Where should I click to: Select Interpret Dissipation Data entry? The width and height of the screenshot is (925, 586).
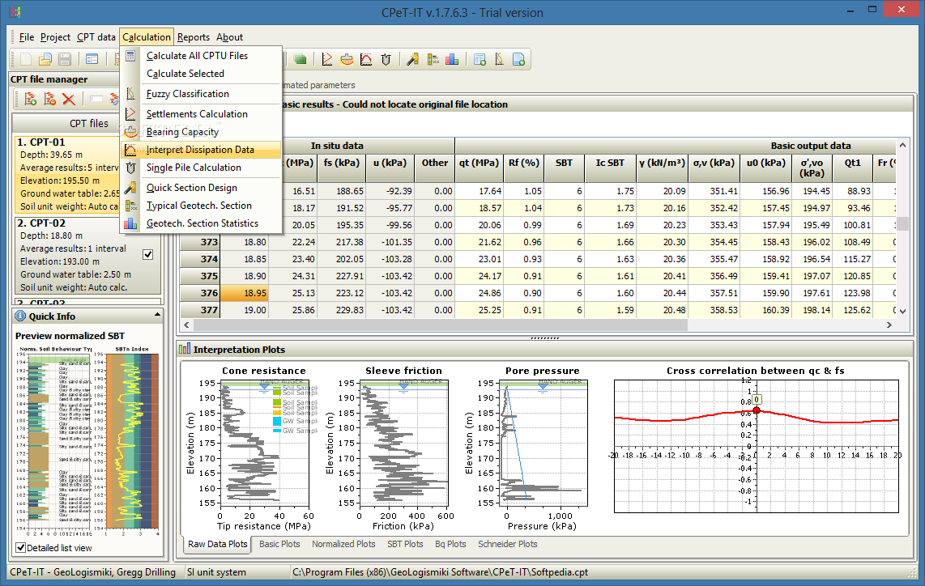201,150
